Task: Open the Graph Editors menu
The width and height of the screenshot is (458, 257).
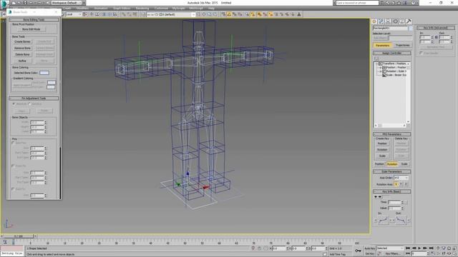Action: click(122, 9)
